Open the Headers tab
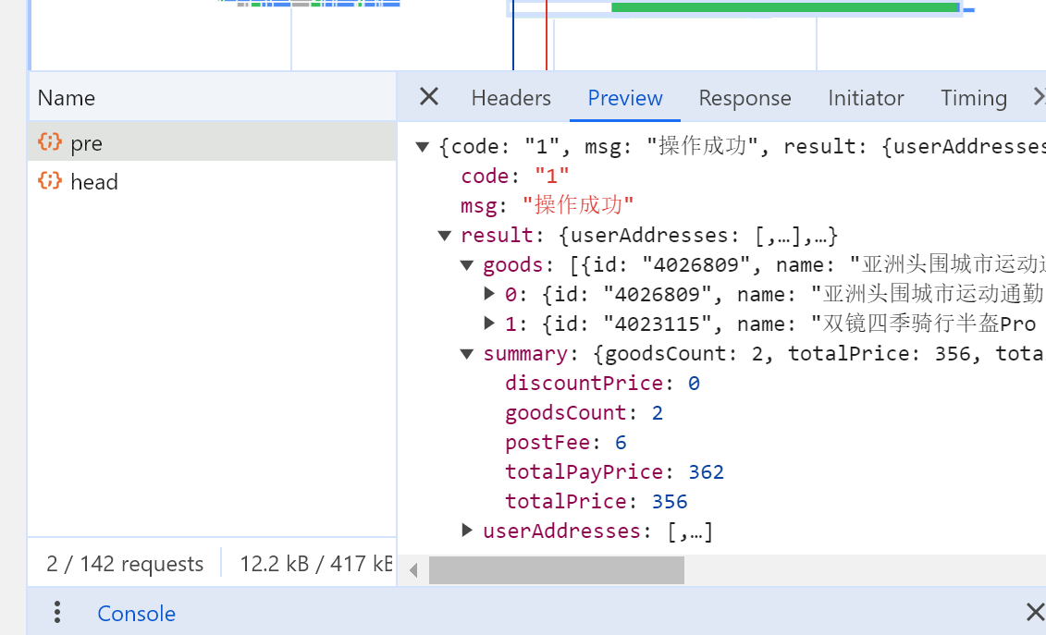Viewport: 1046px width, 635px height. [x=511, y=98]
